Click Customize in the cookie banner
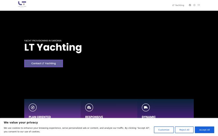Image resolution: width=218 pixels, height=136 pixels. coord(164,130)
